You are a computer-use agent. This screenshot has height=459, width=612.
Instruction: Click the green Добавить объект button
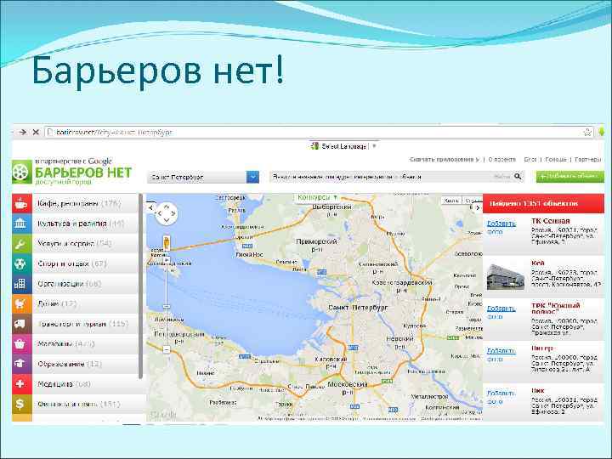(569, 177)
